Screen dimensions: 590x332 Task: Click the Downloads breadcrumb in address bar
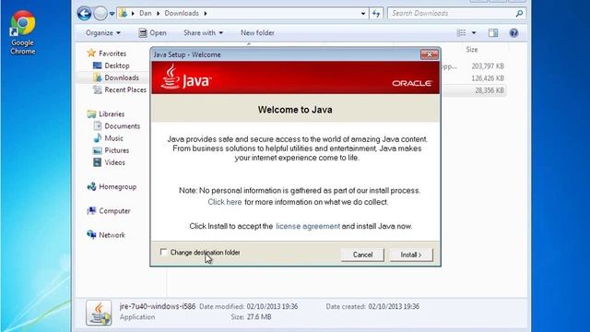tap(182, 13)
